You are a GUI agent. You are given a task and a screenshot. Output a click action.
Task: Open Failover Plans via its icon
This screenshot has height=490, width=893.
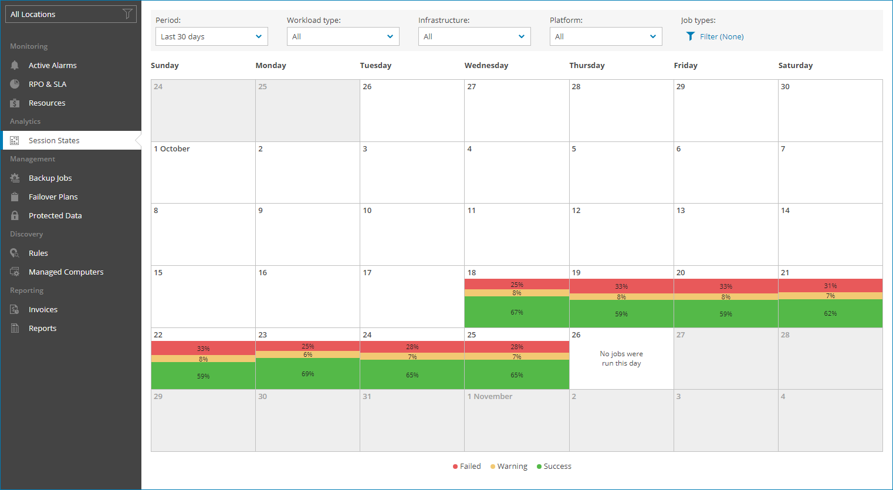[15, 197]
